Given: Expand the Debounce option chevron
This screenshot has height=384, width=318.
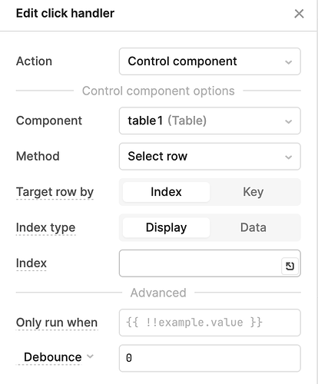Looking at the screenshot, I should pos(90,356).
